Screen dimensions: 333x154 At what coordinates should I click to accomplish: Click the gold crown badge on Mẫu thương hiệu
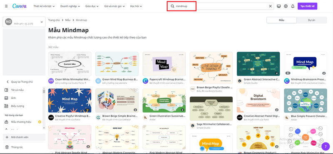tap(40, 122)
